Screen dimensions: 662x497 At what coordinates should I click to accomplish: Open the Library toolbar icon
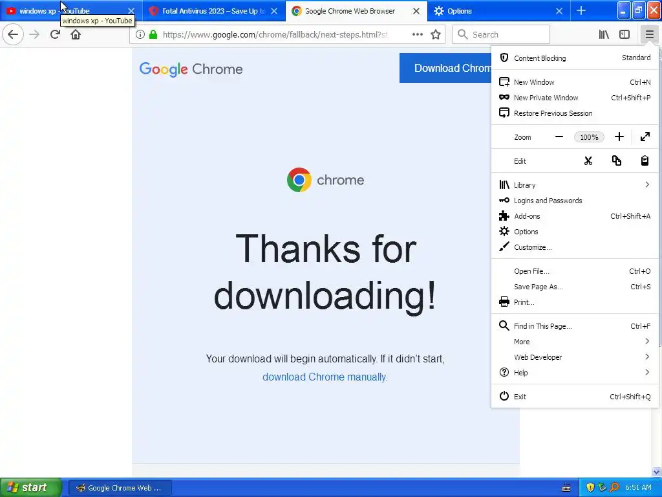point(604,34)
